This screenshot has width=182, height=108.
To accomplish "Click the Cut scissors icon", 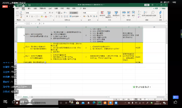I will 21,12.
